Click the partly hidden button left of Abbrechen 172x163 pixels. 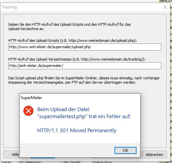pyautogui.click(x=141, y=155)
